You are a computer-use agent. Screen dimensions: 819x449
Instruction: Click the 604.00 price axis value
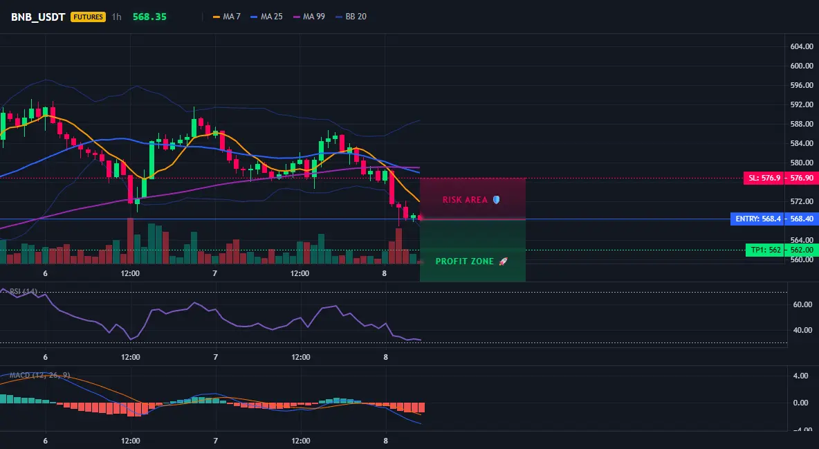pyautogui.click(x=802, y=46)
